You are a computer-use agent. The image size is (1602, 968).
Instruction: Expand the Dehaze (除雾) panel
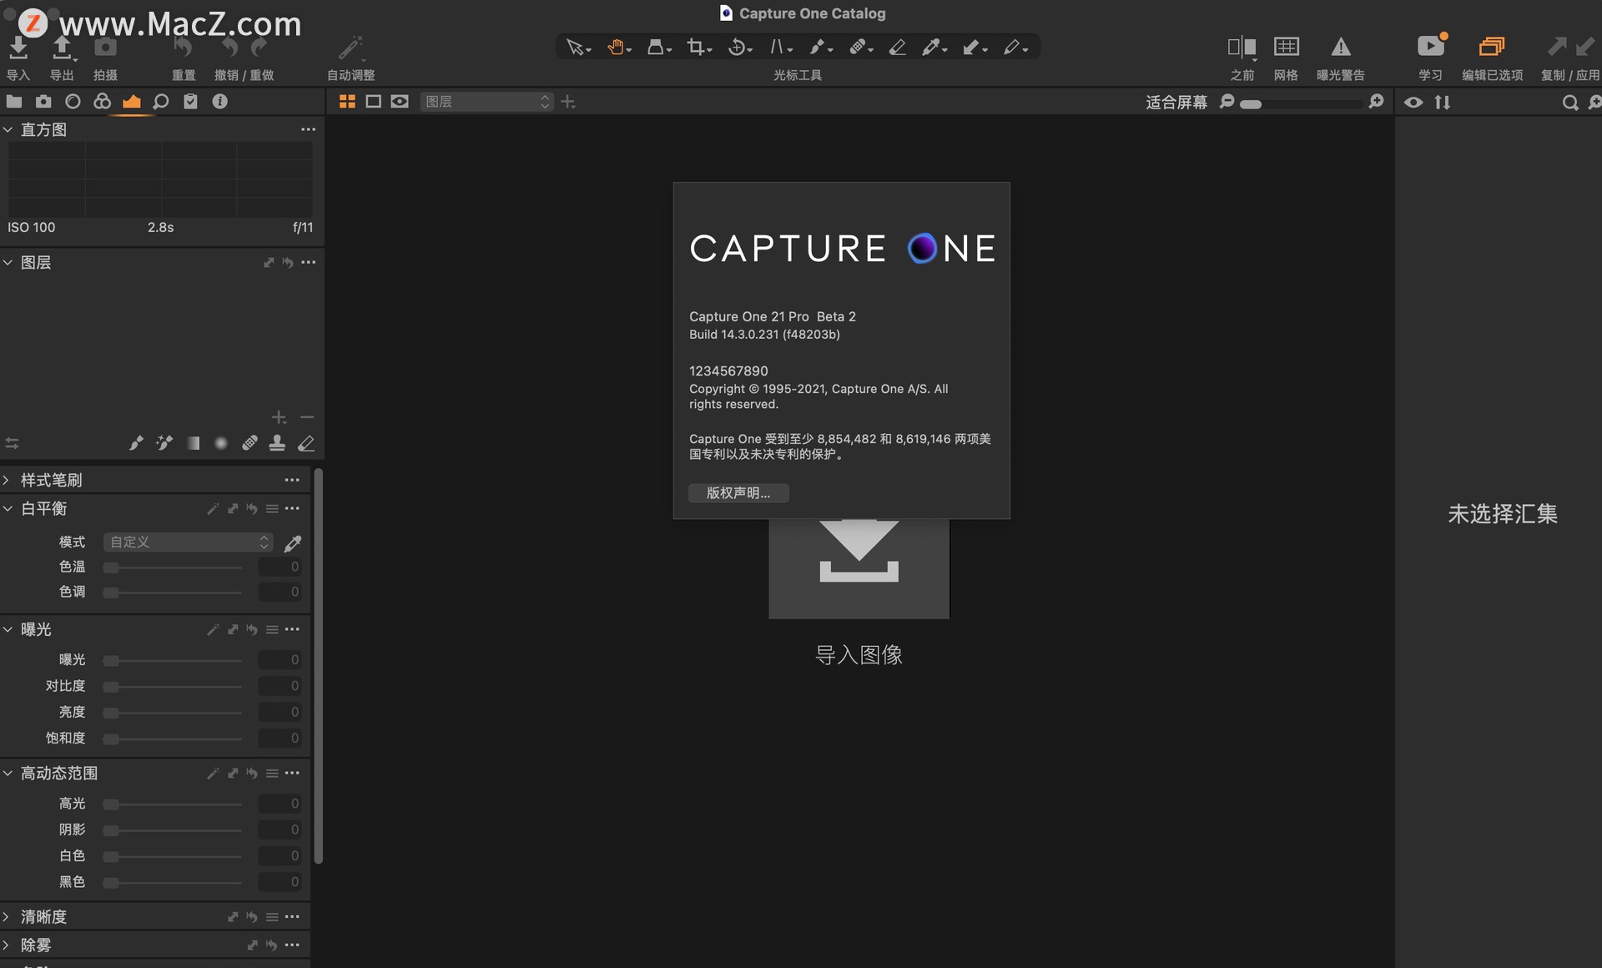pyautogui.click(x=7, y=945)
